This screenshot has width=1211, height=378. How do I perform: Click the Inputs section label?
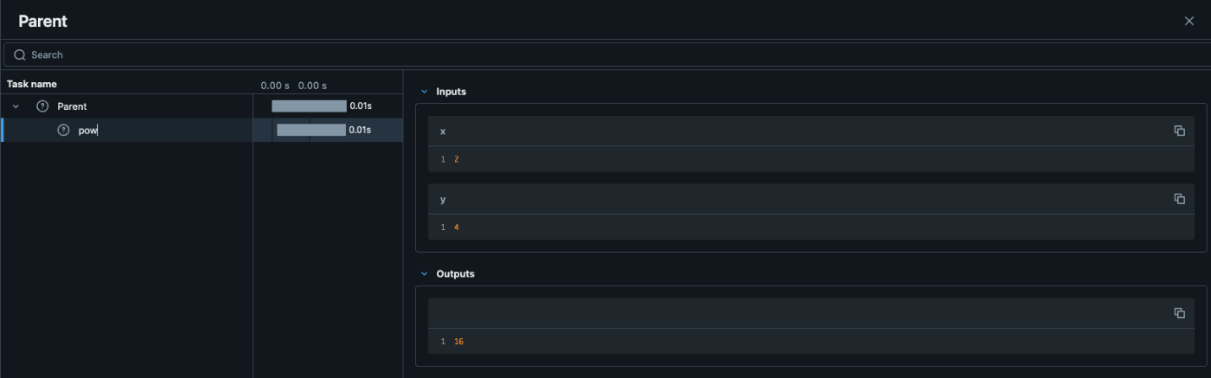click(x=452, y=92)
